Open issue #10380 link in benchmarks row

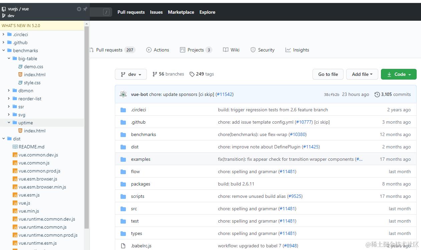(x=297, y=134)
